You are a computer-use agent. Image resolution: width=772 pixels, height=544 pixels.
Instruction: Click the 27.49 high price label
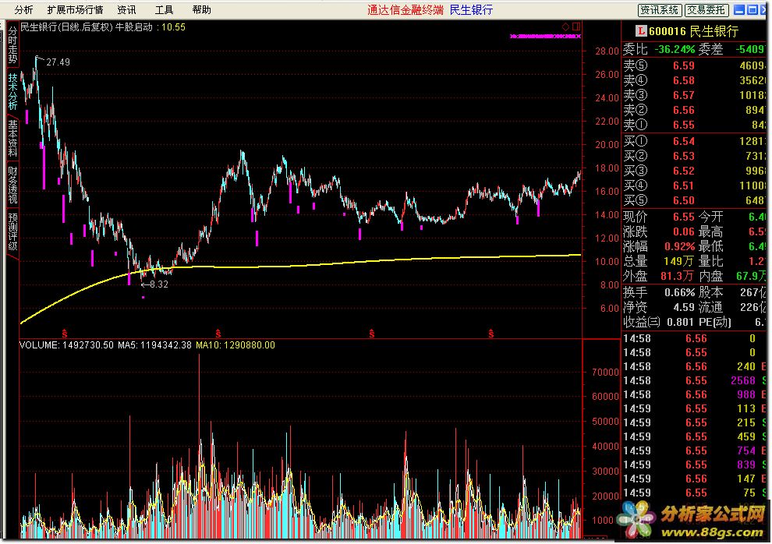pos(58,62)
